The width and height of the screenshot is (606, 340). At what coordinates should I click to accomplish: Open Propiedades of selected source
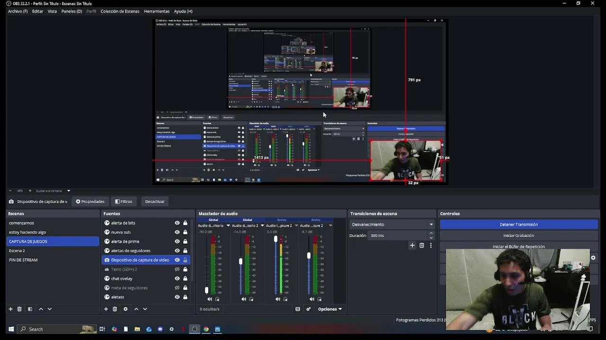90,202
